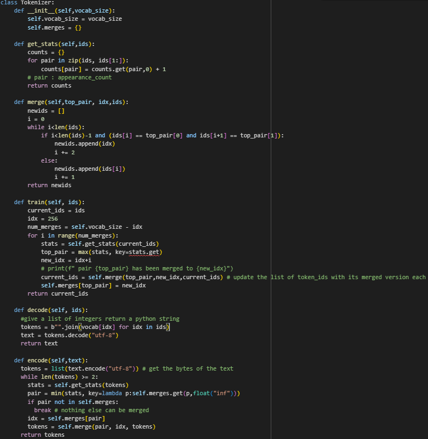
Task: Click 'tokens = list(text.encode("utf-8"))' code
Action: (79, 369)
